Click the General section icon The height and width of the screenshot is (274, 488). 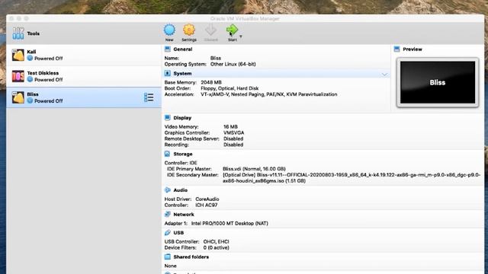tap(168, 49)
